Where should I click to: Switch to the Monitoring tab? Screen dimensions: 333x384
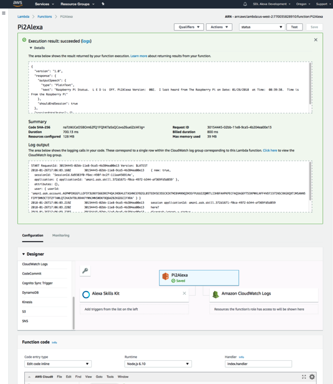[61, 235]
